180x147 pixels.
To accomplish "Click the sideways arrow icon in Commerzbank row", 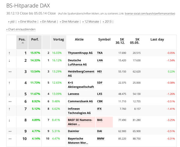I will click(10, 101).
